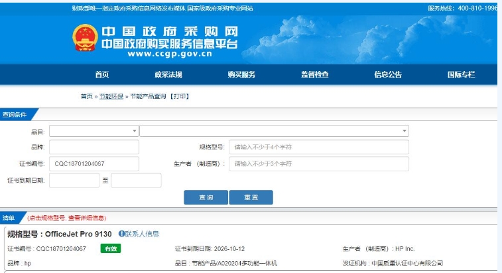The image size is (502, 273).
Task: Open the 首页 navigation menu
Action: point(102,74)
